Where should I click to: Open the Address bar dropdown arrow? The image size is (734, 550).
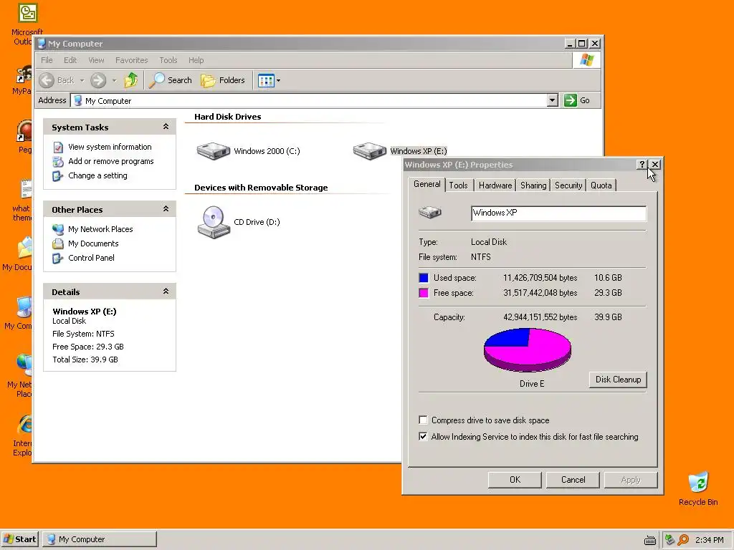click(x=553, y=100)
